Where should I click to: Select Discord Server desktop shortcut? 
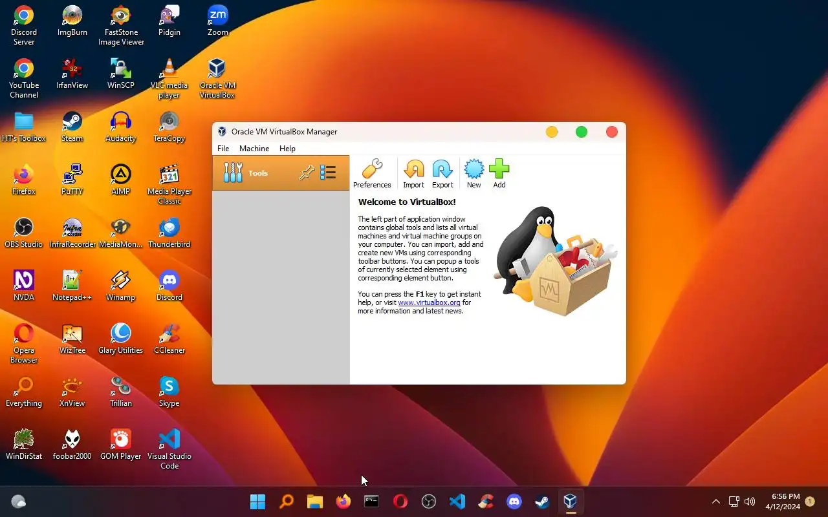(x=24, y=25)
